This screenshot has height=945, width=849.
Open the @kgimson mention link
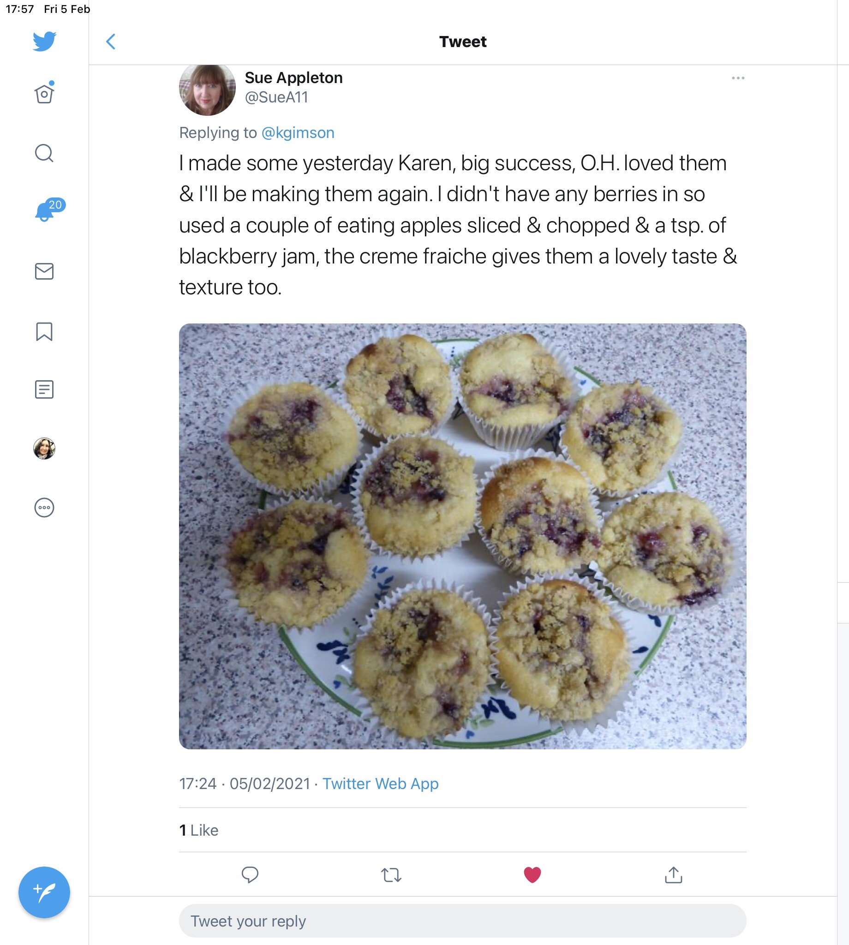point(298,133)
